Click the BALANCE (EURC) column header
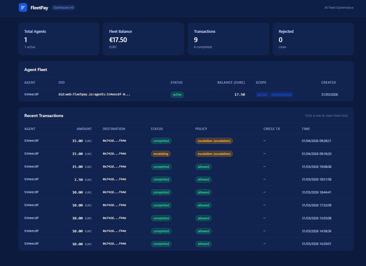Viewport: 366px width, 266px height. click(x=231, y=82)
